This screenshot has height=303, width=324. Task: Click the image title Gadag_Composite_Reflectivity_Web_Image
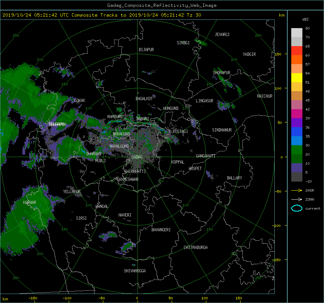pos(162,5)
